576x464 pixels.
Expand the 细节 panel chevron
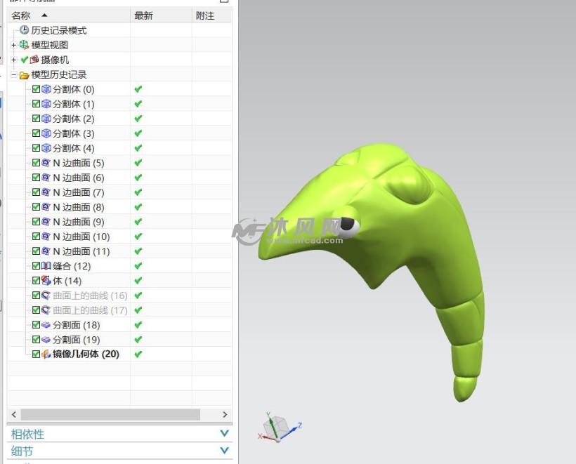click(225, 450)
